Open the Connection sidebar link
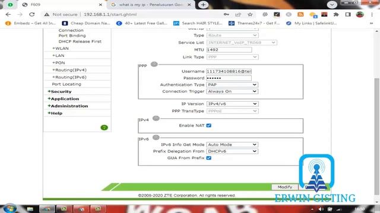This screenshot has width=380, height=213. pyautogui.click(x=71, y=30)
